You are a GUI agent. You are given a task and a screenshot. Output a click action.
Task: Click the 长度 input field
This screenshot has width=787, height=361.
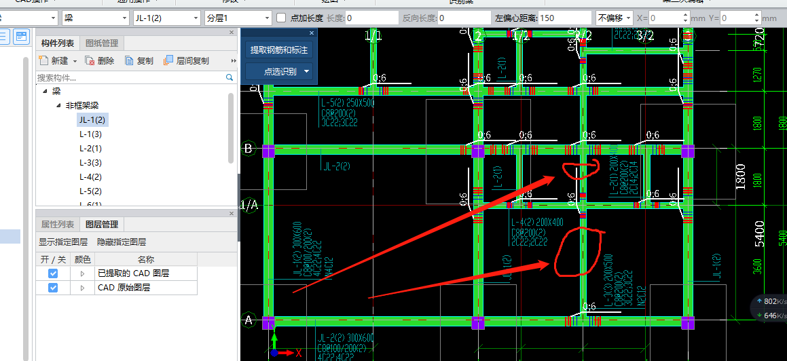click(371, 18)
